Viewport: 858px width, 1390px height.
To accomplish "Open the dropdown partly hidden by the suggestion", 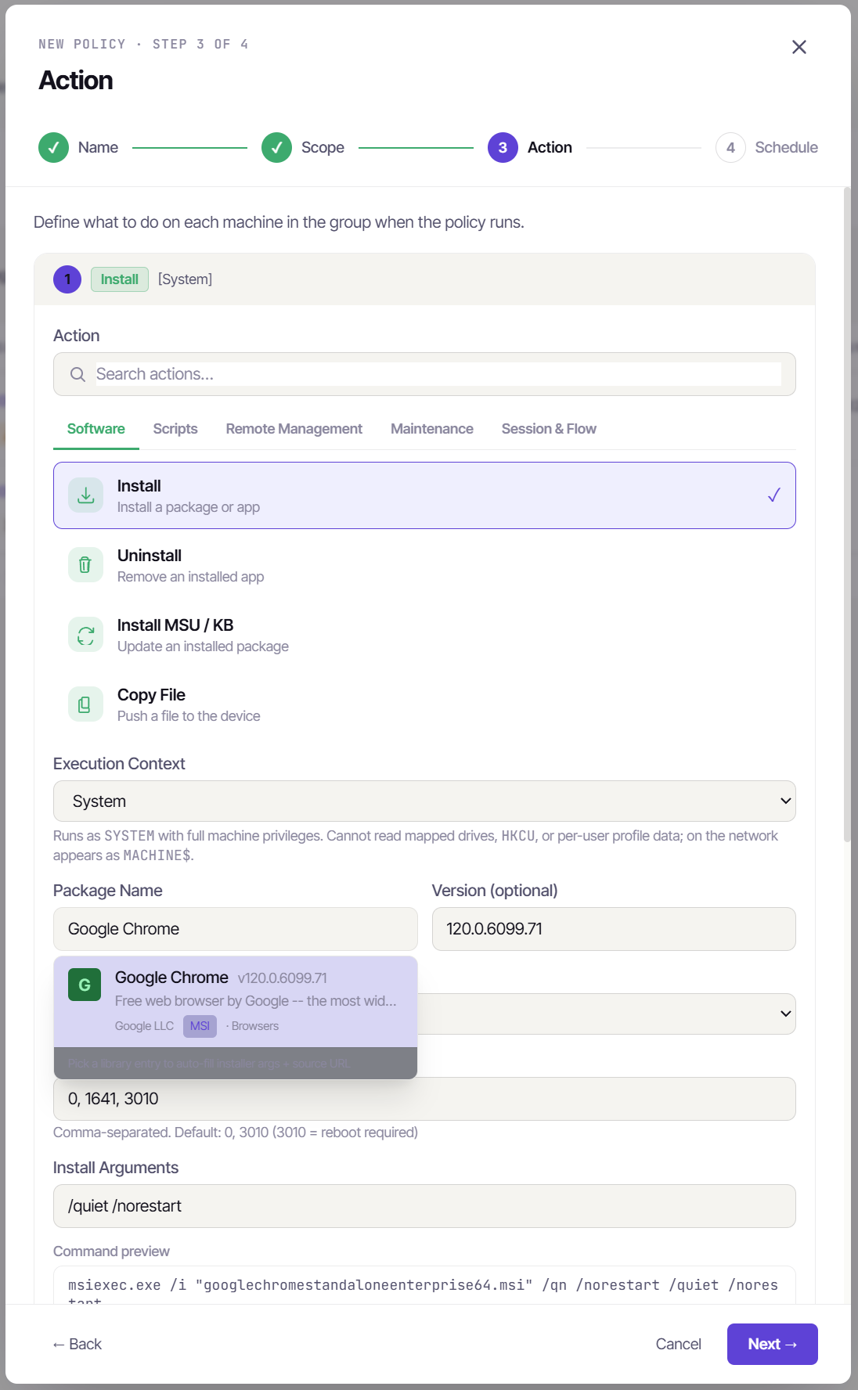I will pos(607,1014).
